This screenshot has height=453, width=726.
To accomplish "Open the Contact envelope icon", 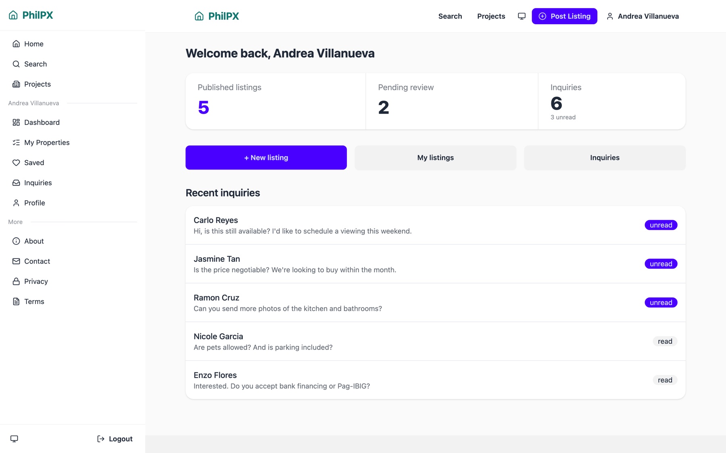I will (16, 261).
